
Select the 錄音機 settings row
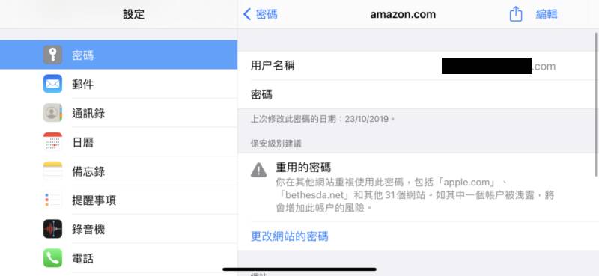[x=118, y=229]
